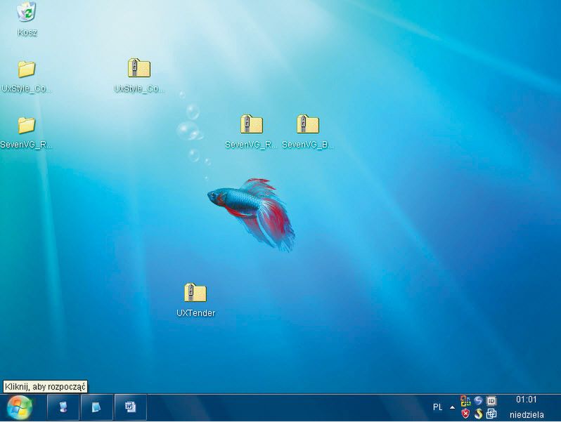Image resolution: width=561 pixels, height=422 pixels.
Task: Select the SevenVG_B zipped archive
Action: coord(307,125)
